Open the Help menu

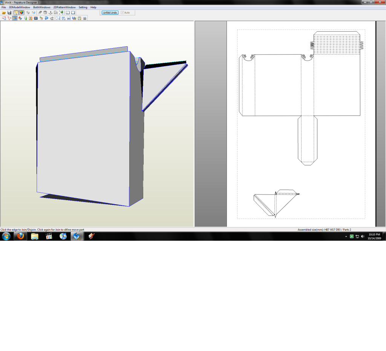tap(93, 8)
